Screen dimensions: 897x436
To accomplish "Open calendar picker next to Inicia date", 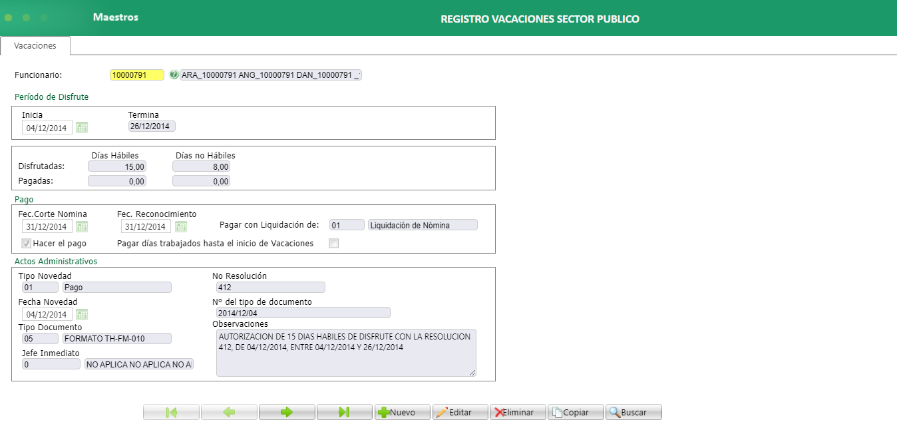I will pyautogui.click(x=82, y=127).
